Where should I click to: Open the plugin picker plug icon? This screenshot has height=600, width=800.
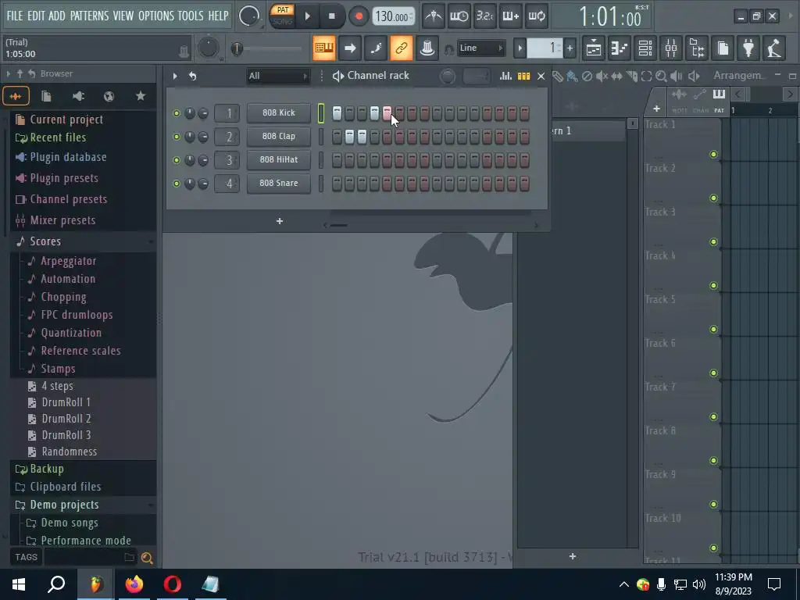pyautogui.click(x=748, y=48)
